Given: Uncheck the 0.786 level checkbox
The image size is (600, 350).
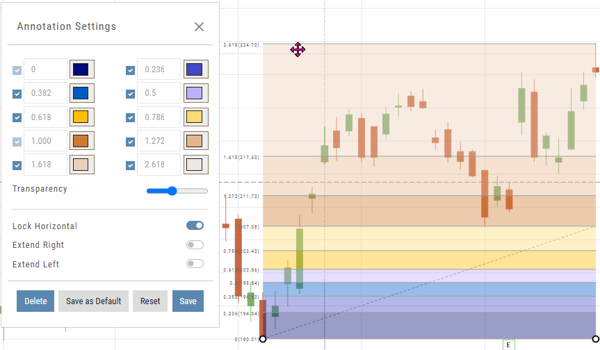Looking at the screenshot, I should click(130, 117).
